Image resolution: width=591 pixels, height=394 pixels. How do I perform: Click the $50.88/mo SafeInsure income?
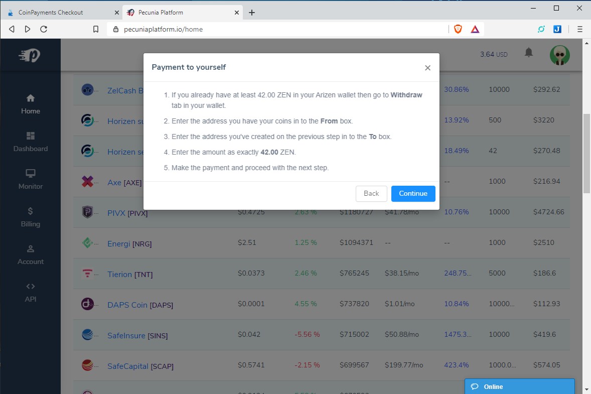tap(402, 334)
